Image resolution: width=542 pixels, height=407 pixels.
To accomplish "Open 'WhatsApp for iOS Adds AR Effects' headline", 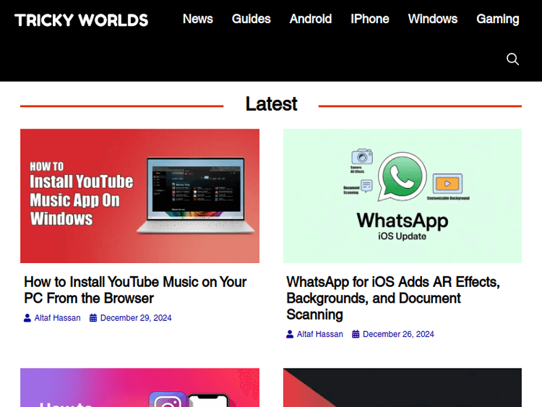I will (393, 298).
